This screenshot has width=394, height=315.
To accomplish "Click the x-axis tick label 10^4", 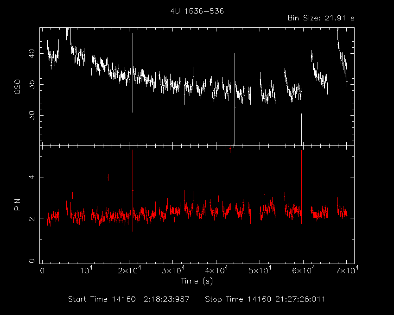I will (x=86, y=270).
